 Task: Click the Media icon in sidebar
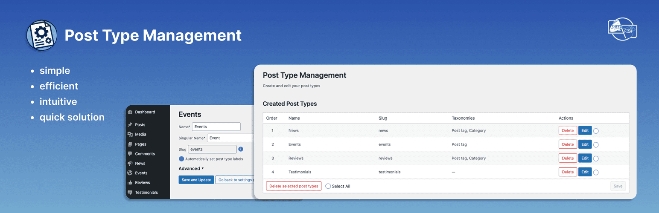tap(130, 134)
